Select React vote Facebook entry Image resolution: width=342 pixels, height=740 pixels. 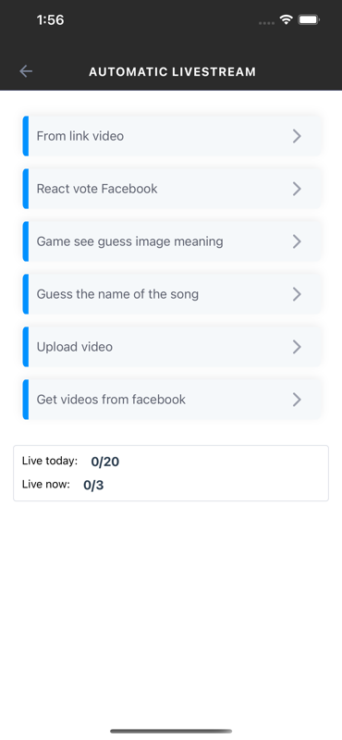[172, 189]
